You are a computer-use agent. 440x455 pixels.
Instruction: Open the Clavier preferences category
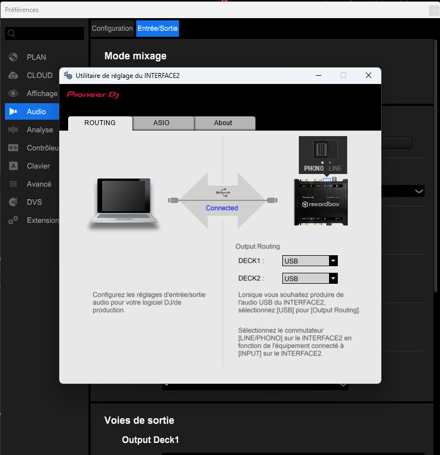[x=32, y=166]
